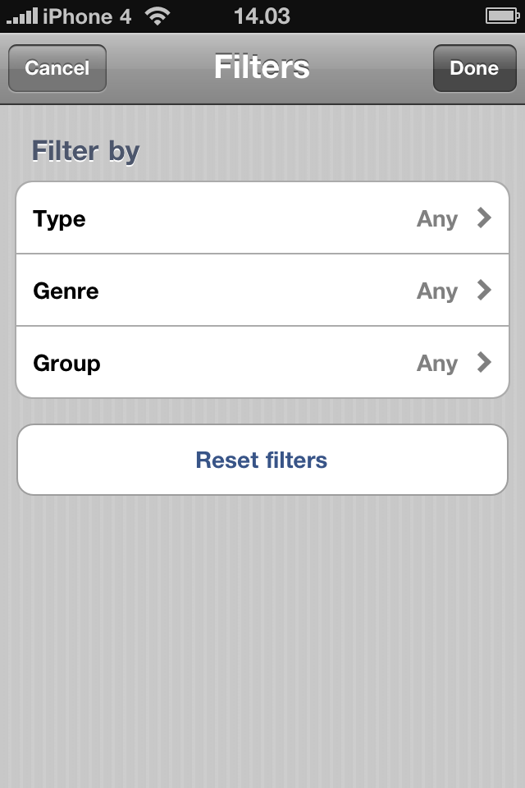Click empty gray area below Reset filters
The height and width of the screenshot is (788, 525).
(x=262, y=640)
